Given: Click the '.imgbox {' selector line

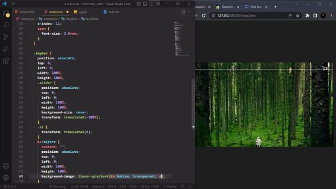Looking at the screenshot, I should pos(43,54).
